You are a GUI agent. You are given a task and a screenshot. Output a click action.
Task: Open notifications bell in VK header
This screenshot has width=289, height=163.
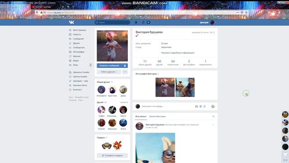click(x=136, y=22)
